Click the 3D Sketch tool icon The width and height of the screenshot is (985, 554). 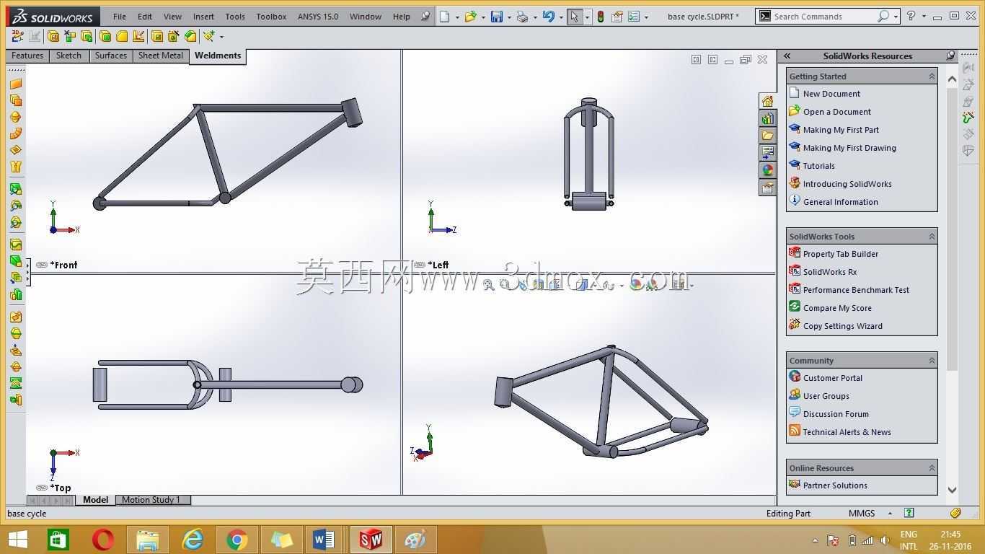pos(17,36)
